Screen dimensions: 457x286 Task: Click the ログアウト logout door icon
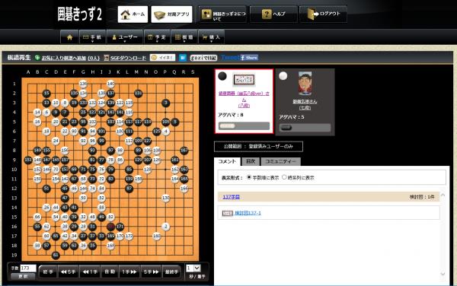click(324, 14)
